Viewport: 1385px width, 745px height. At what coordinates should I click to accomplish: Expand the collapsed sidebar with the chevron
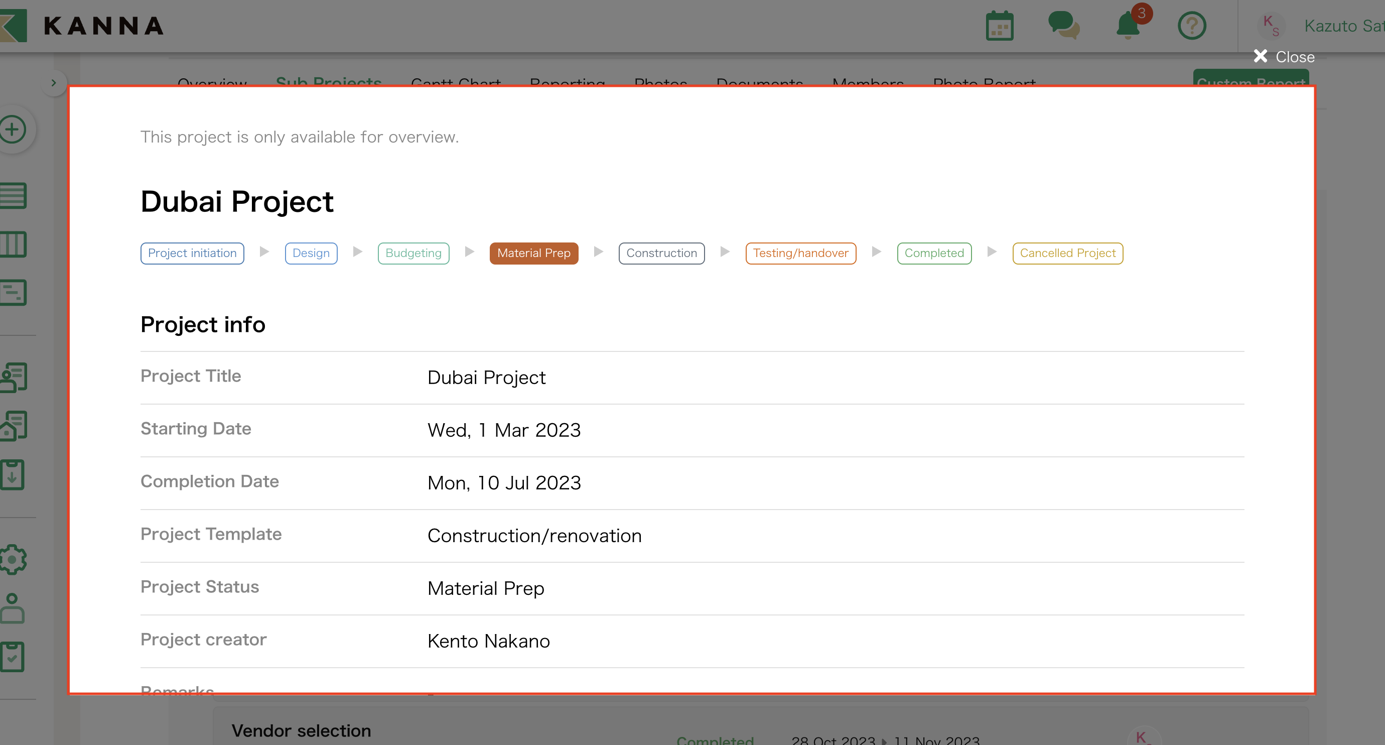tap(54, 82)
